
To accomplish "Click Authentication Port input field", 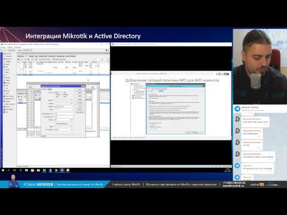I will pos(63,113).
